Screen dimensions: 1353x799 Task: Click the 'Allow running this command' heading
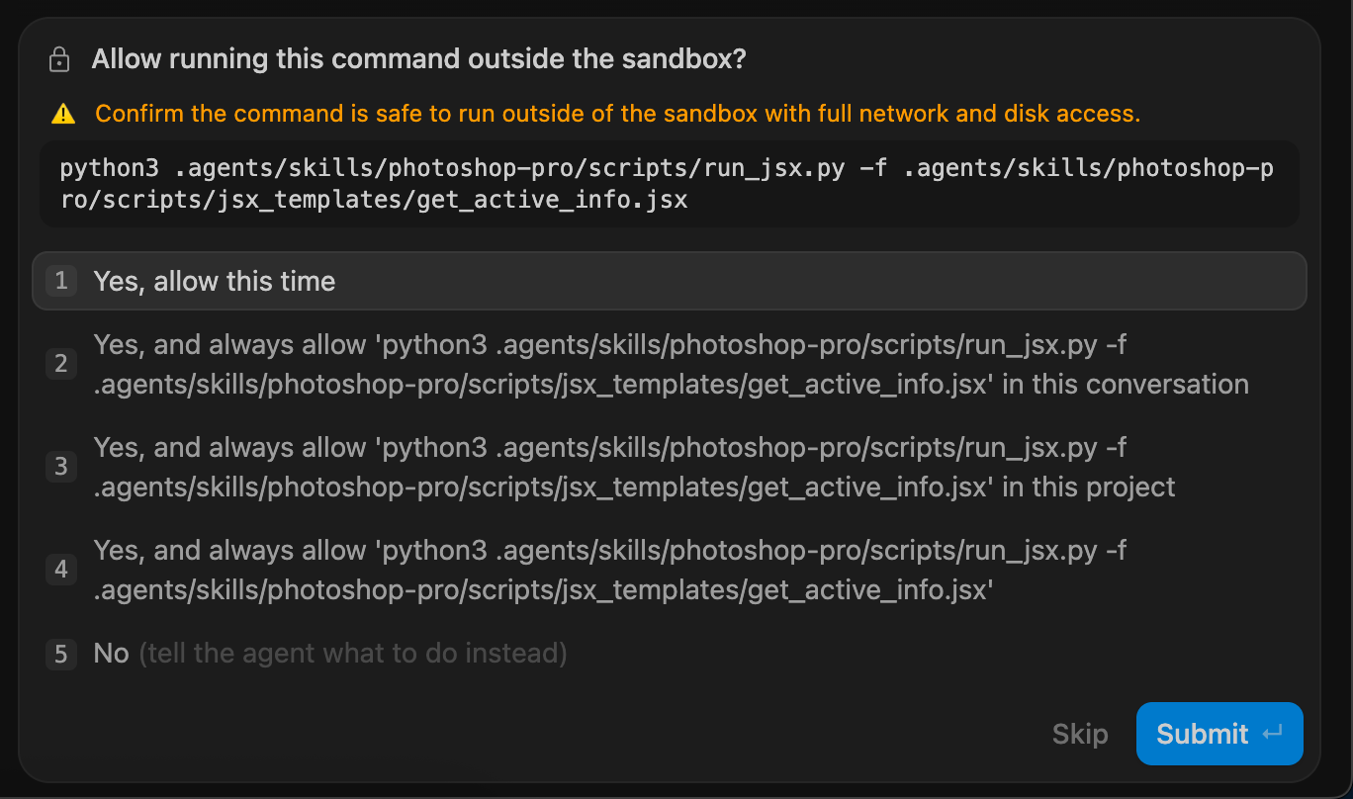418,59
